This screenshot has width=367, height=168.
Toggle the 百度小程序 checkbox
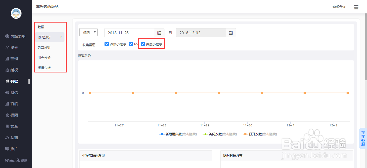point(143,44)
